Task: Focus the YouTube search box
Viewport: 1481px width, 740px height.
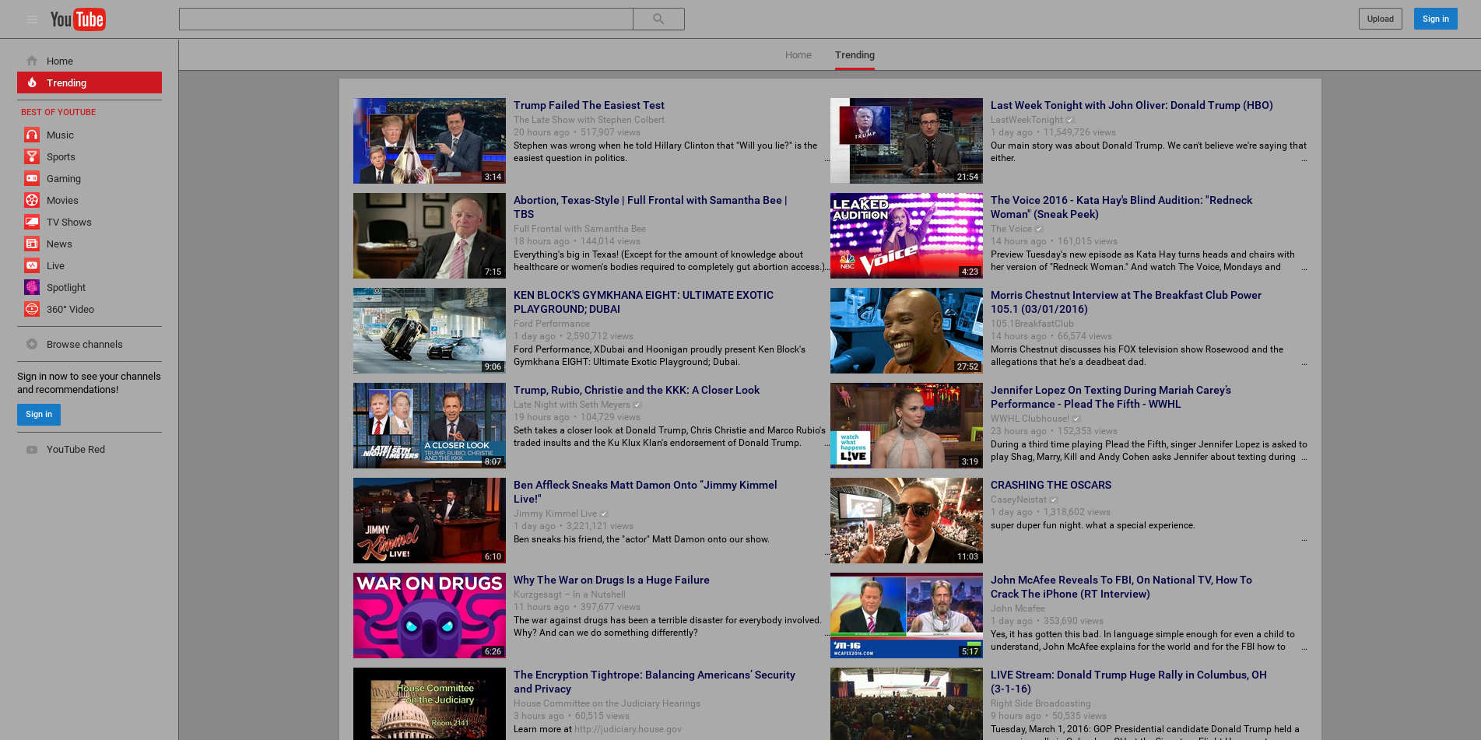Action: (x=406, y=19)
